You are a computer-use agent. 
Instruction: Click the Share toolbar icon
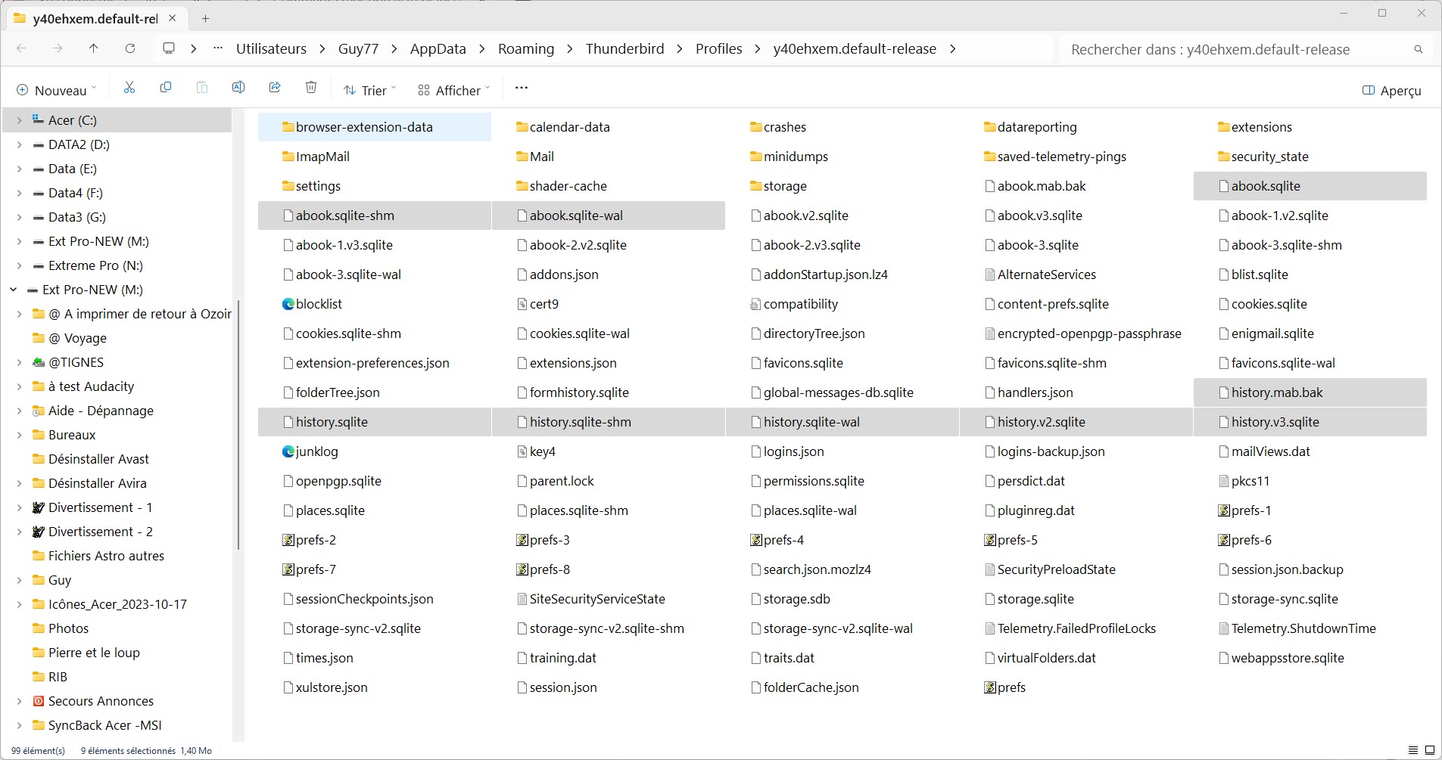point(275,88)
